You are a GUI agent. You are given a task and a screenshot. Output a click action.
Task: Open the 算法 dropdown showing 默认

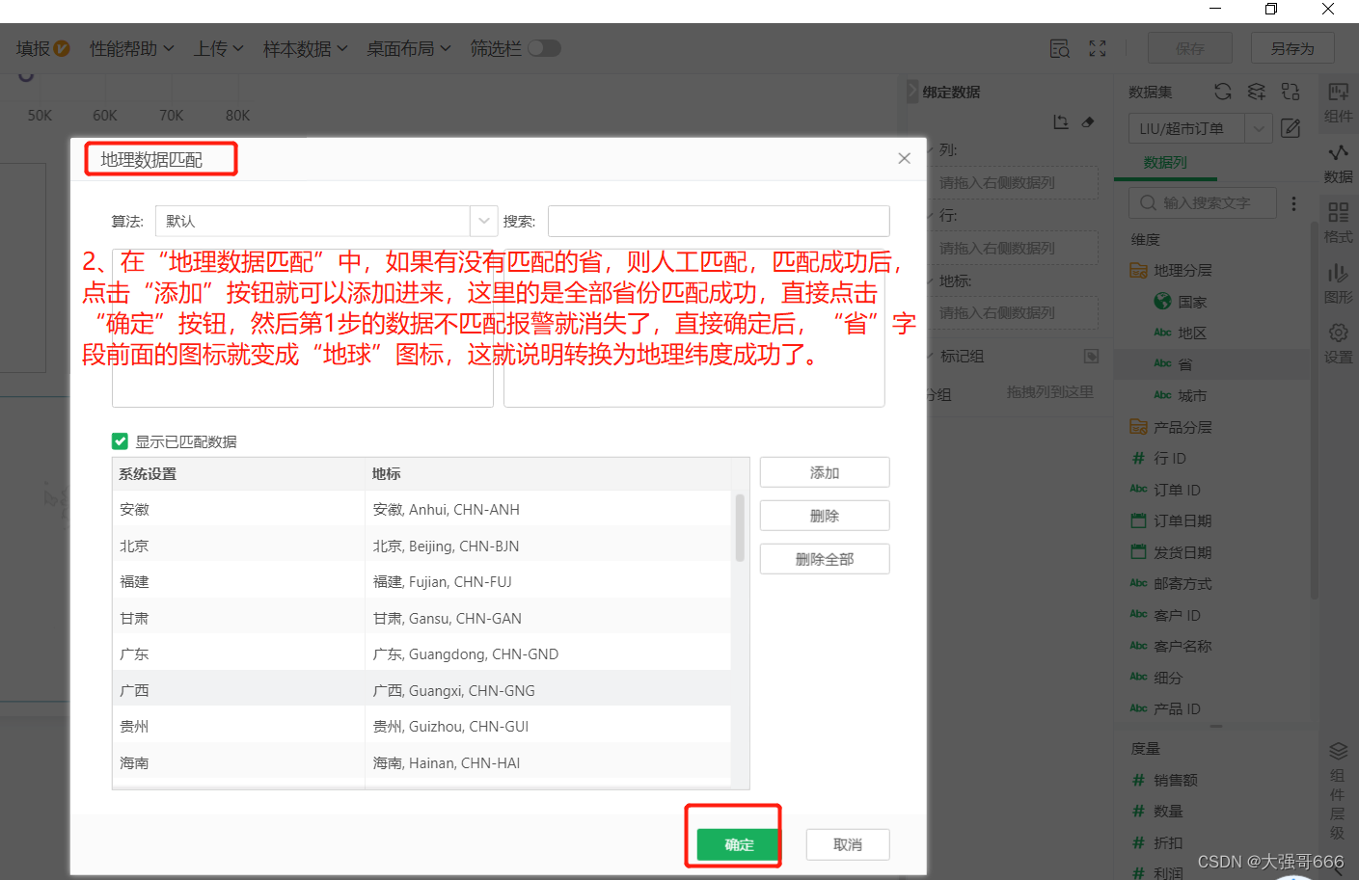click(x=326, y=221)
